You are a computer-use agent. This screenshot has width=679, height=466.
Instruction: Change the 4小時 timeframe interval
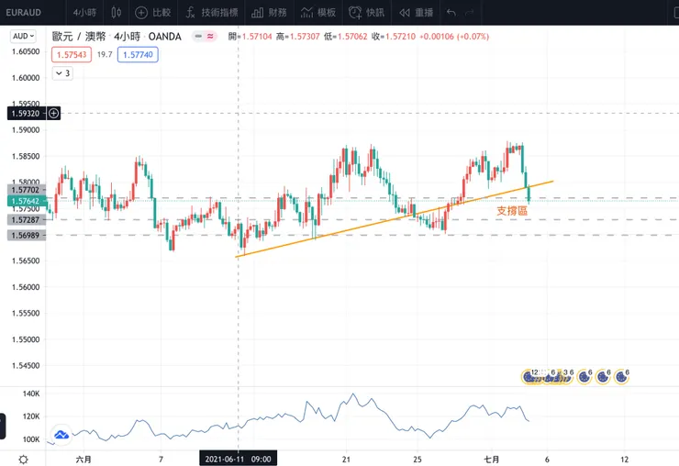[84, 13]
